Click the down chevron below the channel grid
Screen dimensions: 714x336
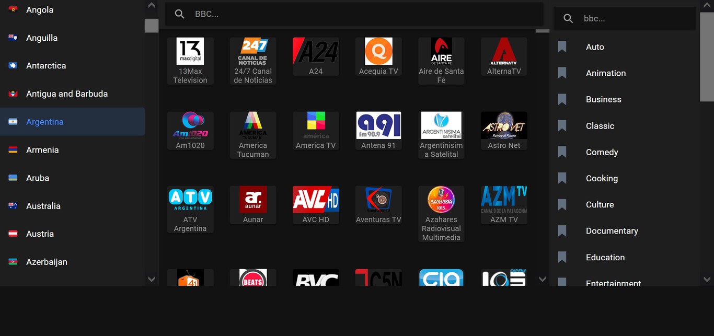pos(542,280)
